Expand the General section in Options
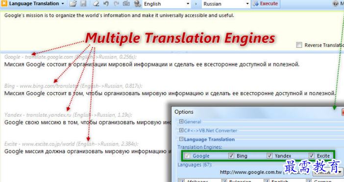Image resolution: width=344 pixels, height=182 pixels. click(x=181, y=121)
